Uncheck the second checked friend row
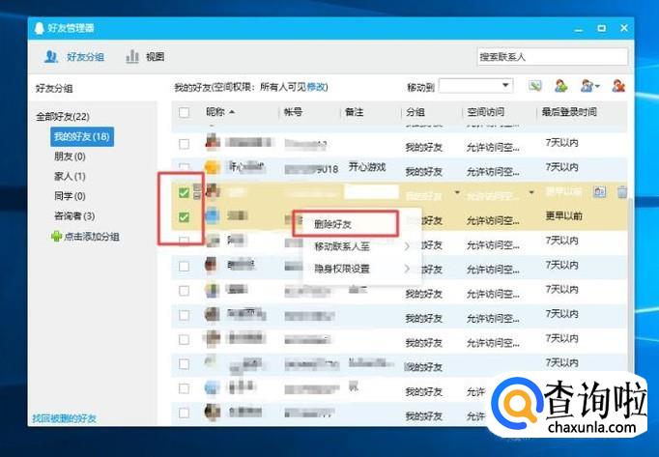The image size is (659, 457). coord(185,217)
